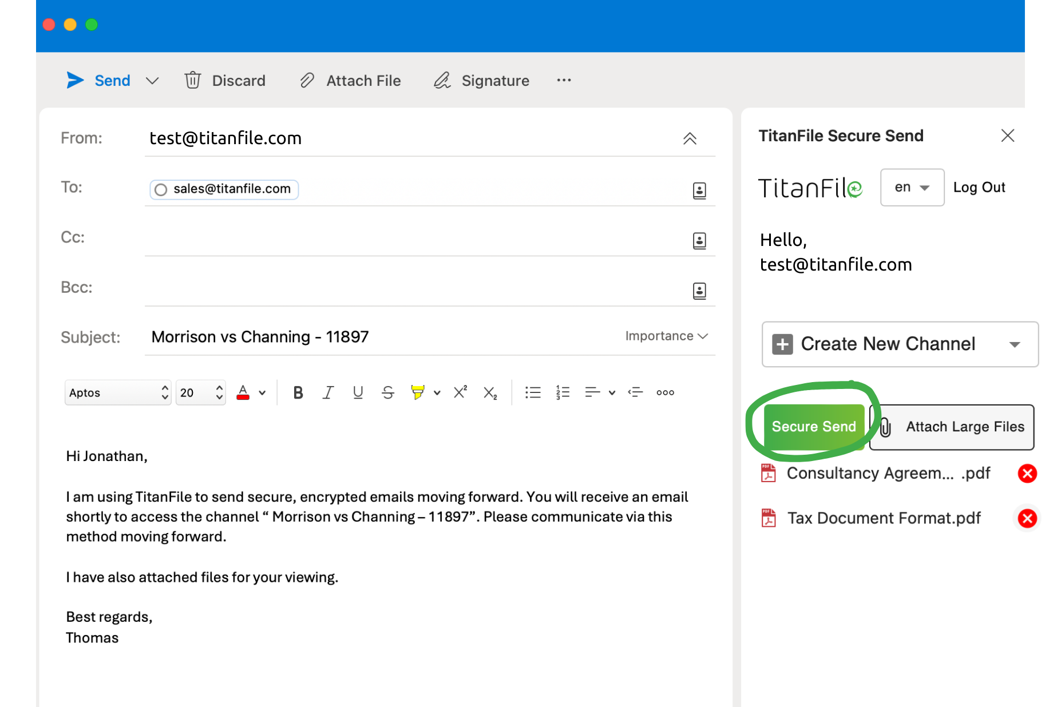
Task: Open address book for Bcc field
Action: [x=699, y=291]
